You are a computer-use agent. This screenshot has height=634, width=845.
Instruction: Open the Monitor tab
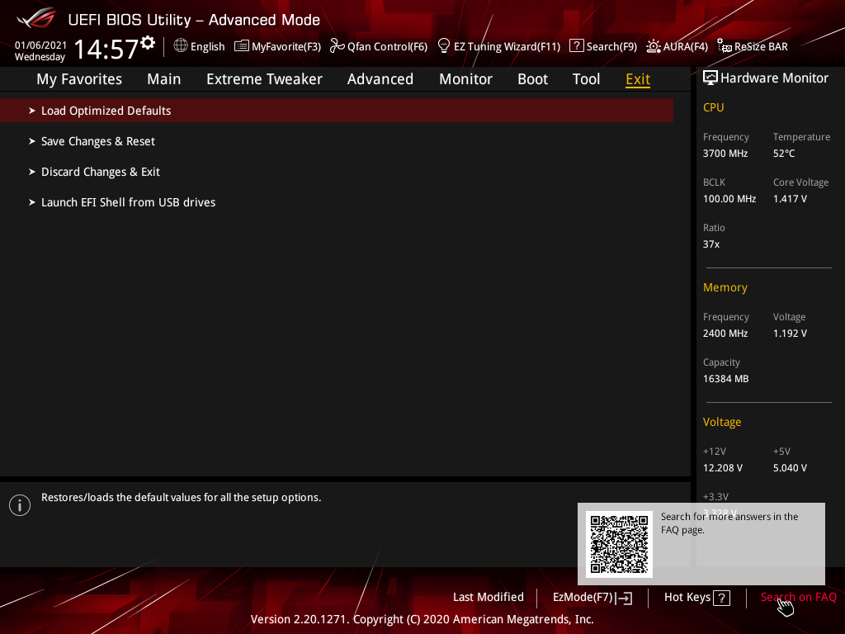(465, 79)
